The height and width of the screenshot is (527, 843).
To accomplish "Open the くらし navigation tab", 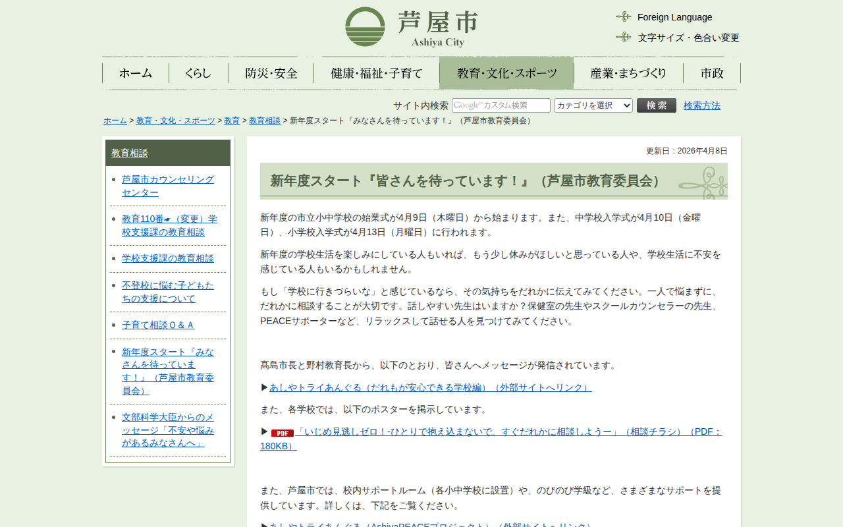I will tap(198, 73).
